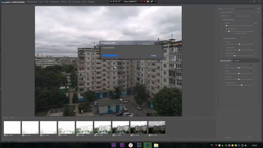Open the bit depth Mode dropdown
This screenshot has width=263, height=148.
(231, 16)
